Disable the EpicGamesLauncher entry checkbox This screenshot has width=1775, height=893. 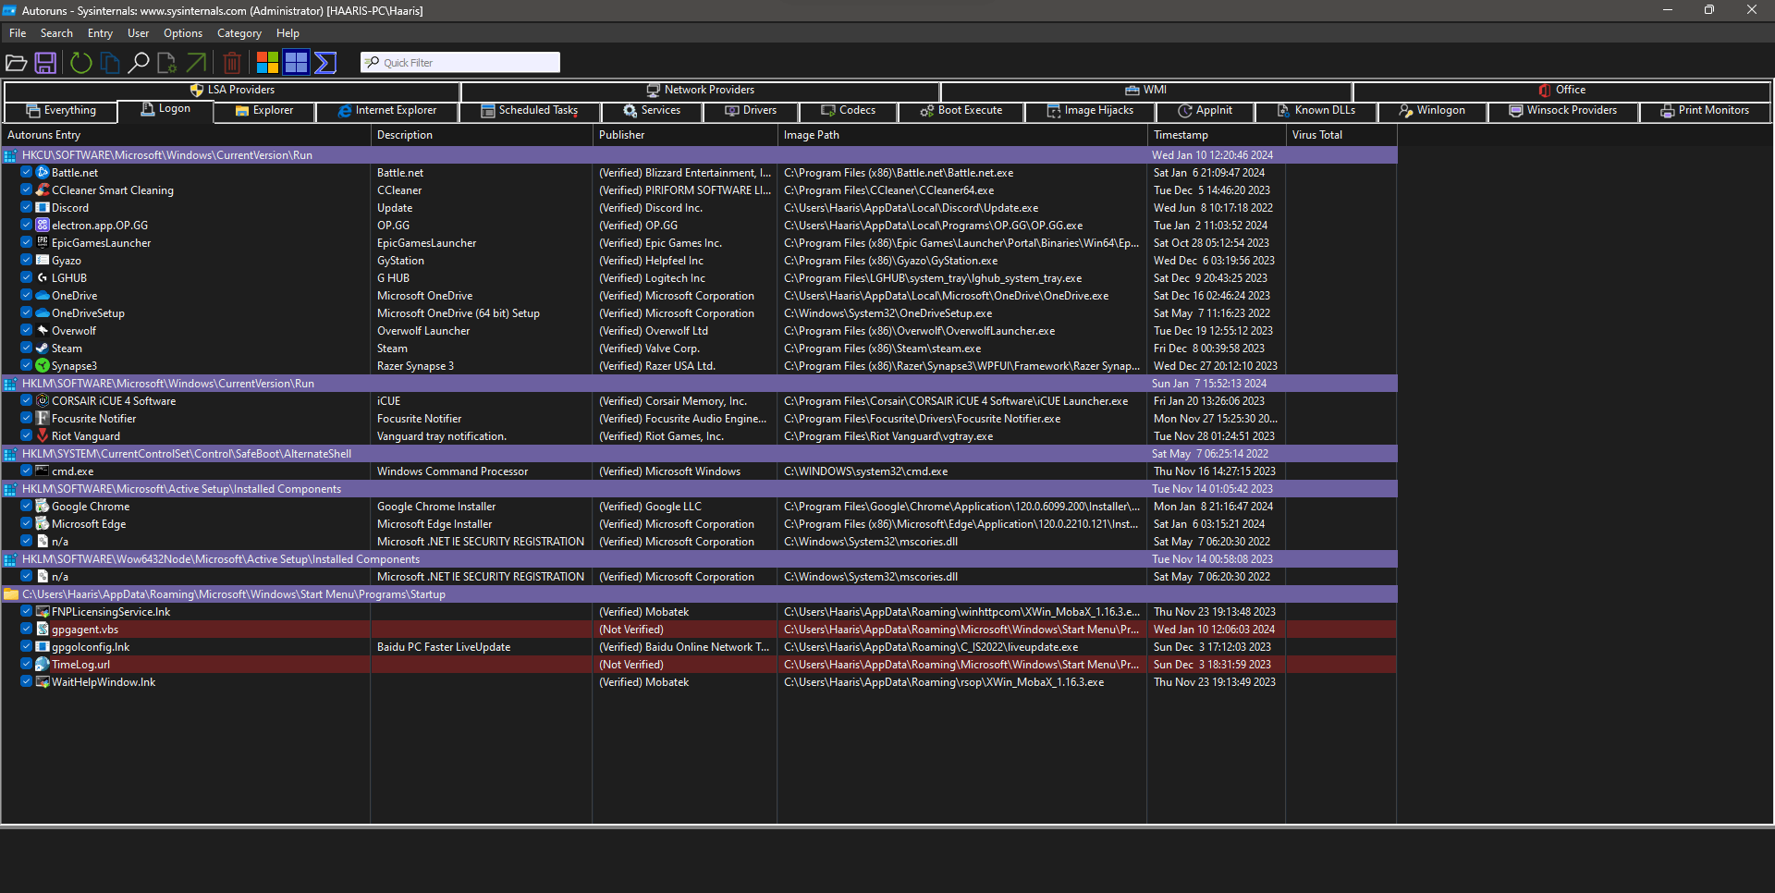pos(27,242)
